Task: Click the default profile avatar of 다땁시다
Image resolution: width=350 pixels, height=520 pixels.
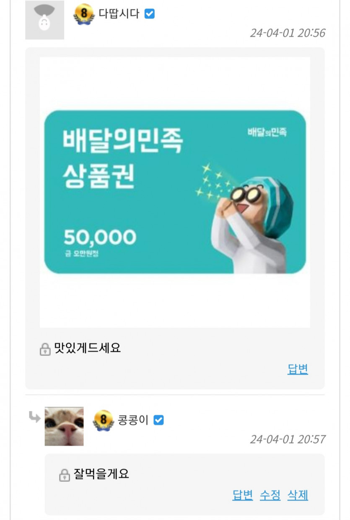Action: click(x=45, y=20)
